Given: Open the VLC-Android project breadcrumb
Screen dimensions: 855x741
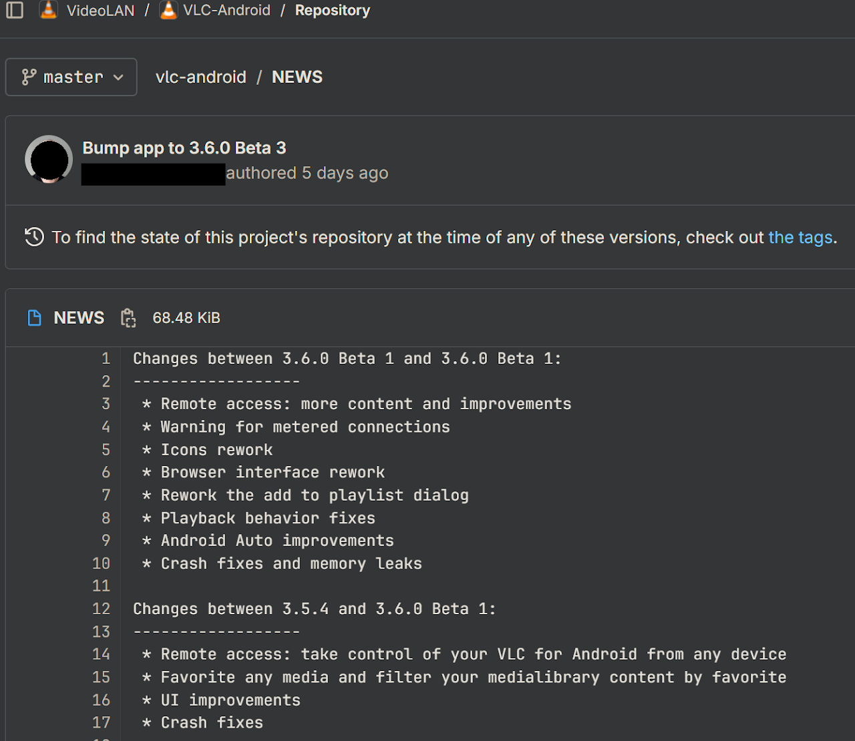Looking at the screenshot, I should tap(226, 10).
